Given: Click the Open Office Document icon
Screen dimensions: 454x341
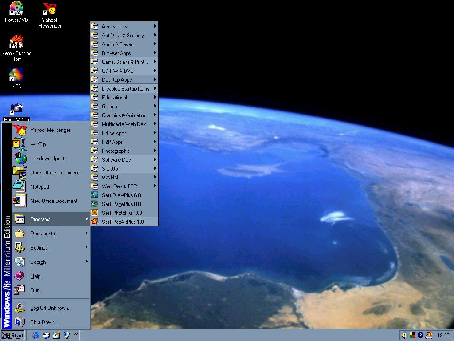Looking at the screenshot, I should tap(20, 173).
